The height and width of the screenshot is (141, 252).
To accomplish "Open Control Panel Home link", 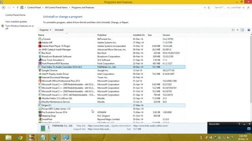I will click(x=15, y=15).
